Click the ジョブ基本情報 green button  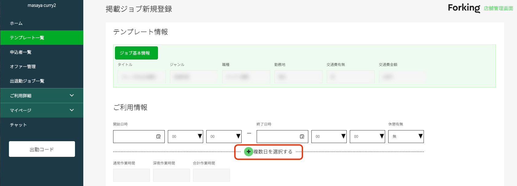coord(136,53)
